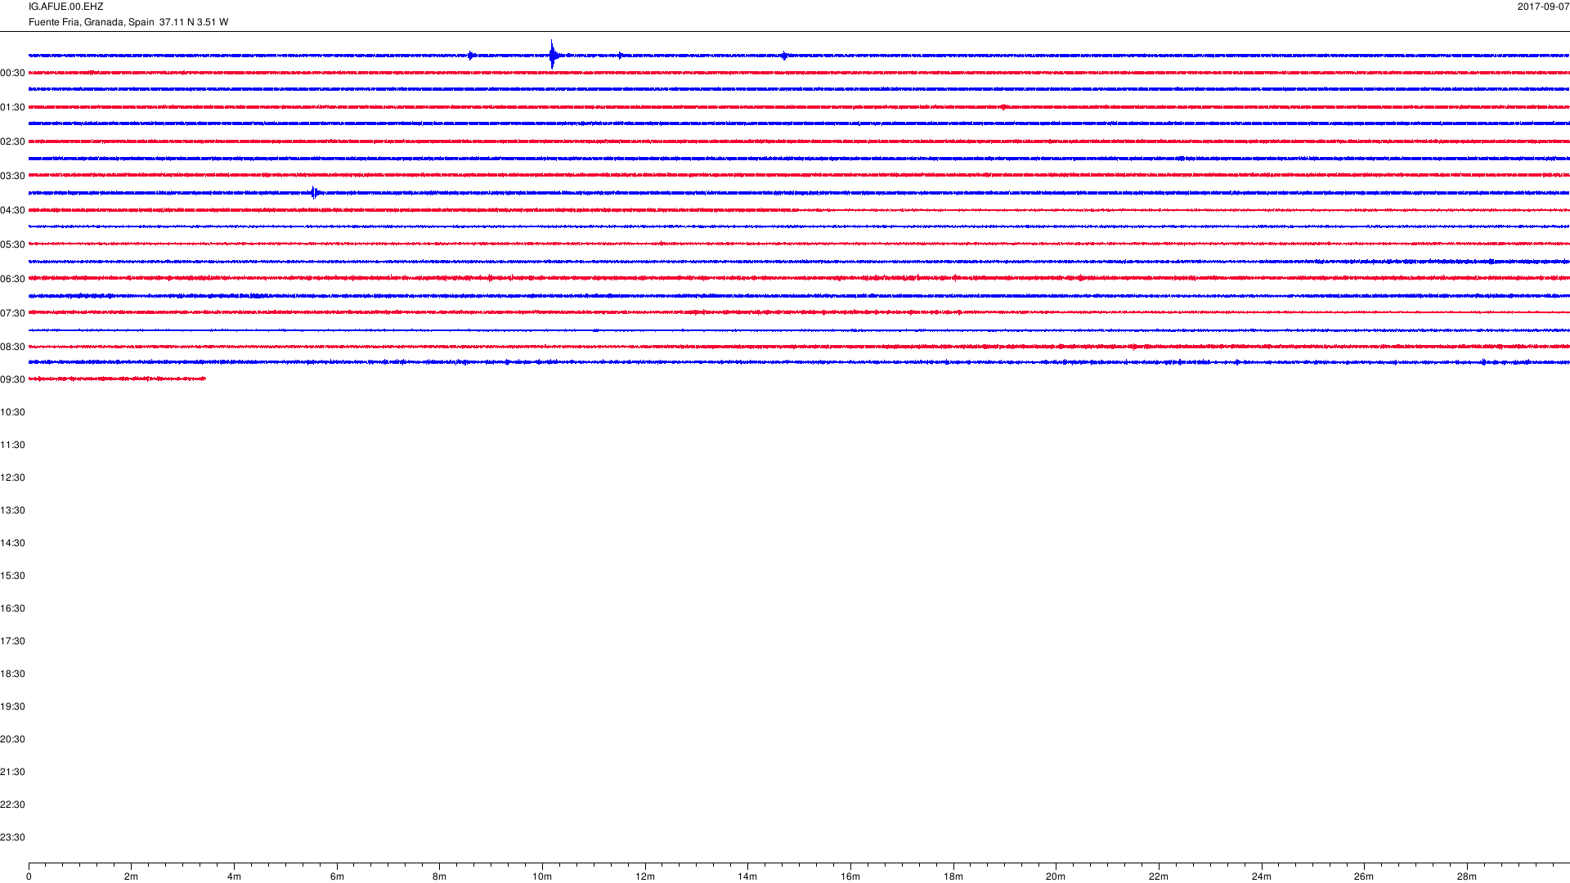Viewport: 1570px width, 883px height.
Task: Click the 08:30 time label
Action: [12, 347]
